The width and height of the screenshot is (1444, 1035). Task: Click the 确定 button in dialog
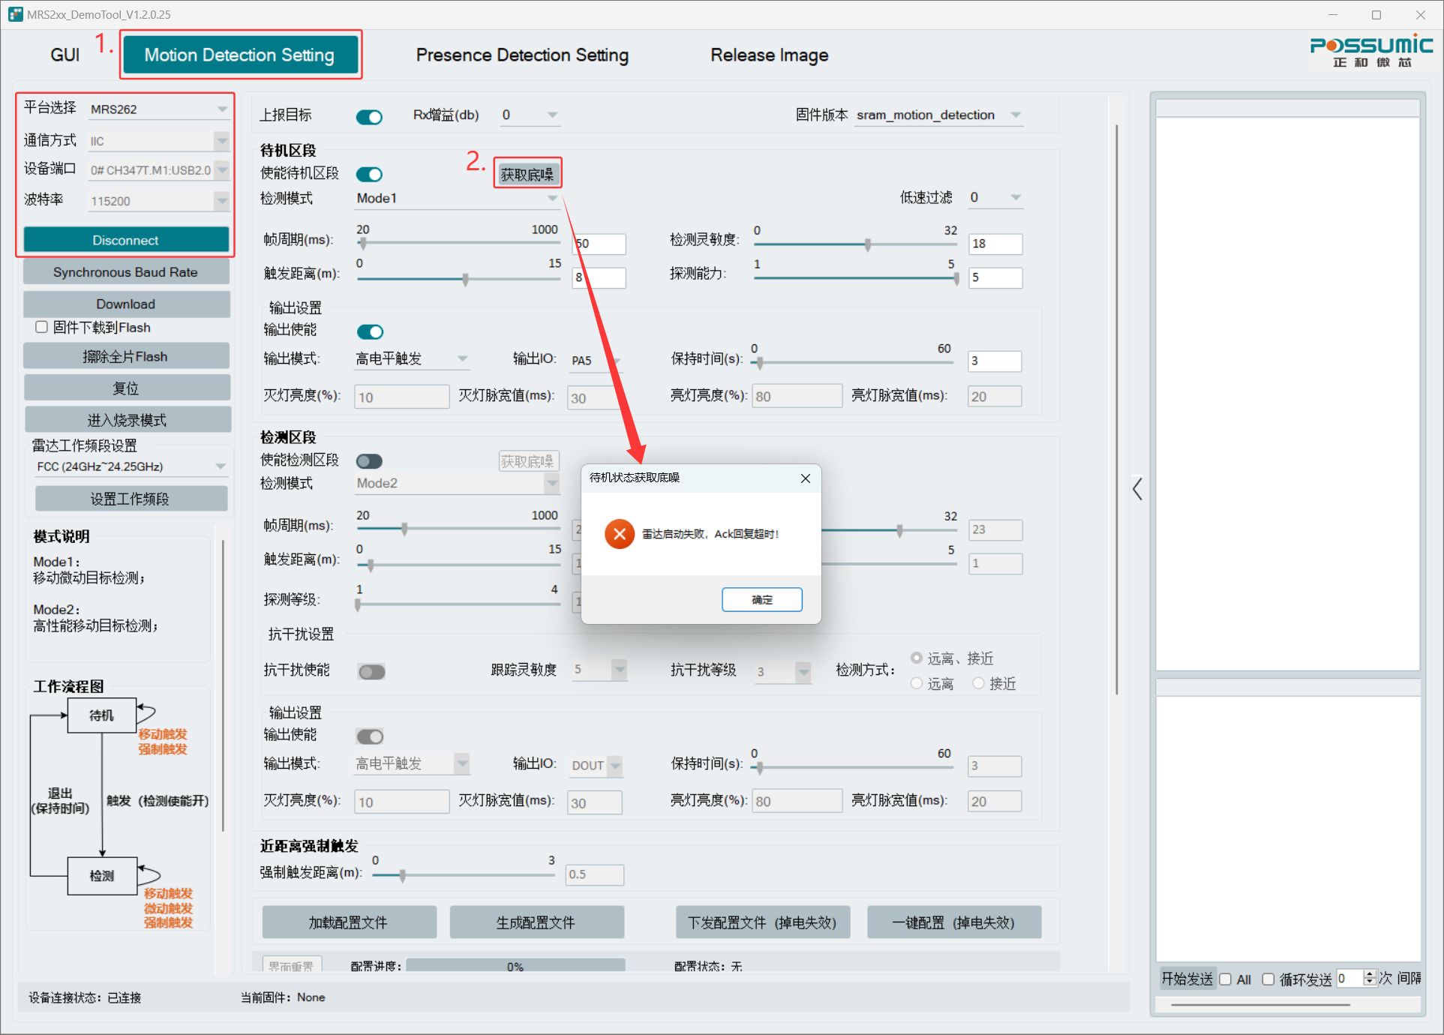[x=761, y=599]
